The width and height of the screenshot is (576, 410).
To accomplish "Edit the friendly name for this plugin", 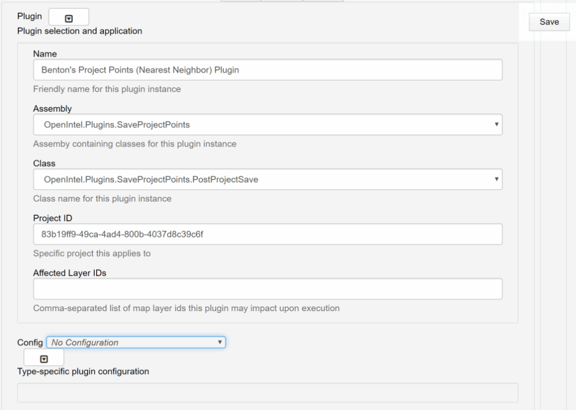I will click(x=267, y=70).
